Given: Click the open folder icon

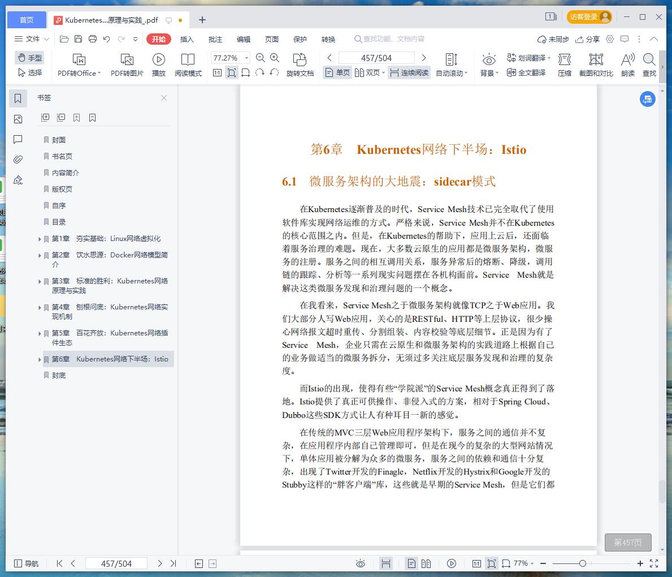Looking at the screenshot, I should click(64, 39).
